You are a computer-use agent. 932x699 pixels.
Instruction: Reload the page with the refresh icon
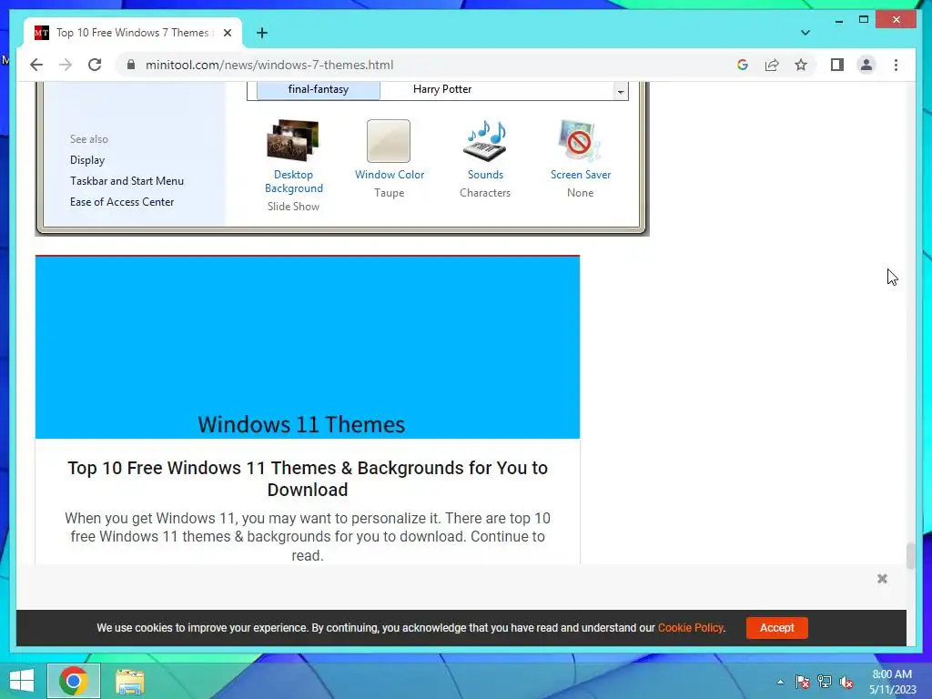(95, 65)
